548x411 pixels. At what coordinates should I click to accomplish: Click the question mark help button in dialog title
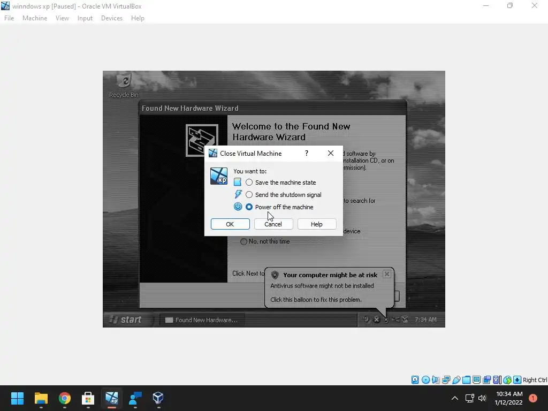(307, 153)
